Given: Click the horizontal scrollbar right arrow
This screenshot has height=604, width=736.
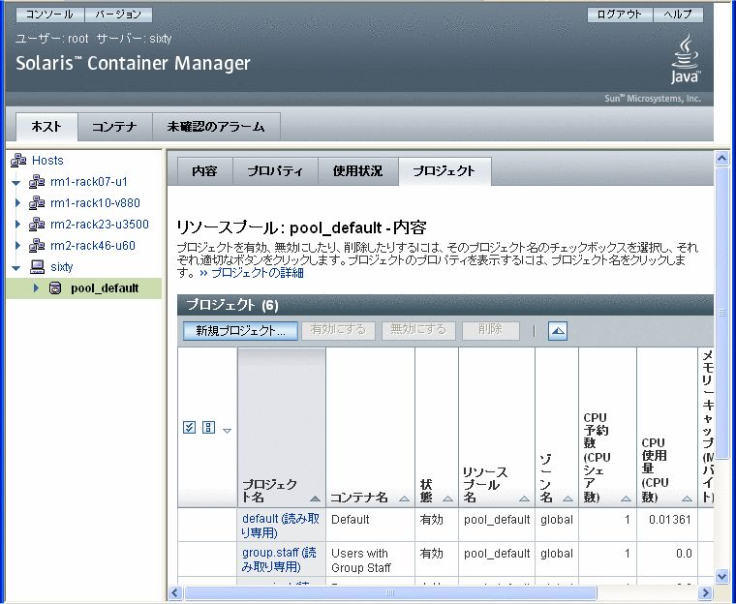Looking at the screenshot, I should (x=705, y=592).
